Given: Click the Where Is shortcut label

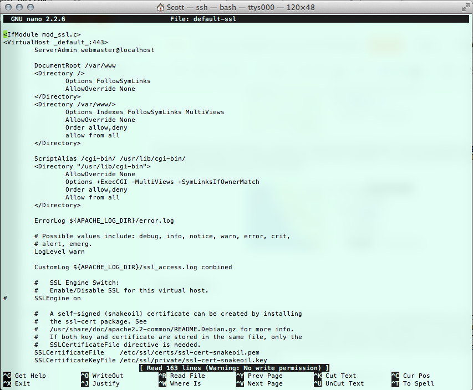Looking at the screenshot, I should click(x=184, y=383).
